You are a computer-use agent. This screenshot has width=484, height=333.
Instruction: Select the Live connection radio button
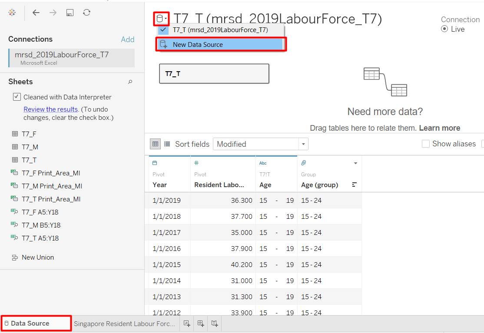pyautogui.click(x=444, y=29)
